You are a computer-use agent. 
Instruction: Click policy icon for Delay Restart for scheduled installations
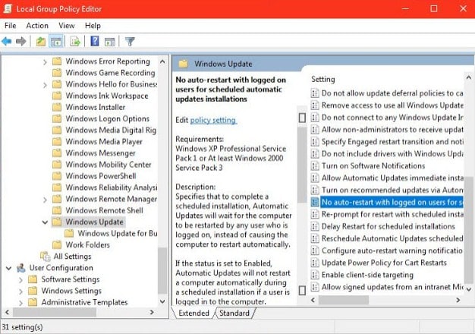pyautogui.click(x=315, y=226)
